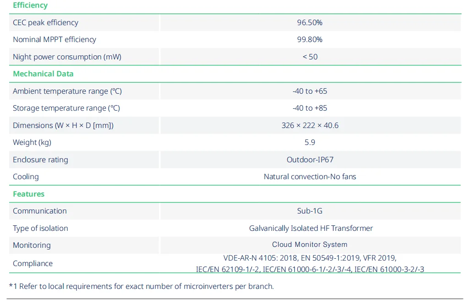Image resolution: width=474 pixels, height=304 pixels.
Task: Select the 326 × 222 × 40.6 dimensions value
Action: tap(310, 125)
